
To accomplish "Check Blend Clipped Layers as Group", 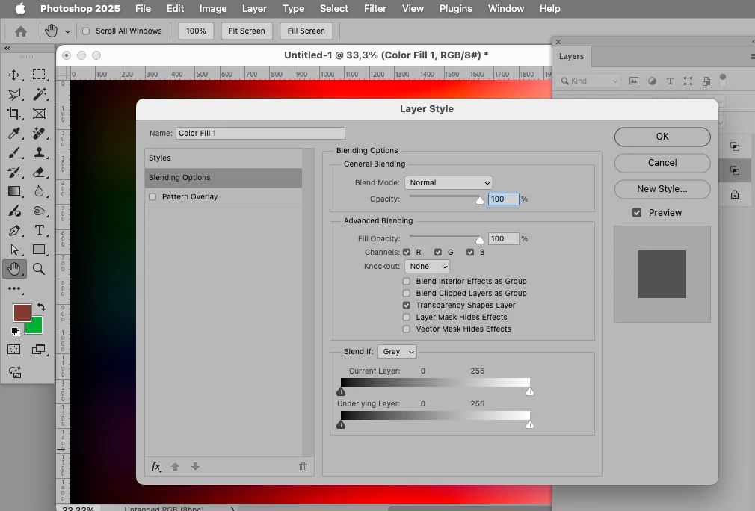I will tap(407, 293).
